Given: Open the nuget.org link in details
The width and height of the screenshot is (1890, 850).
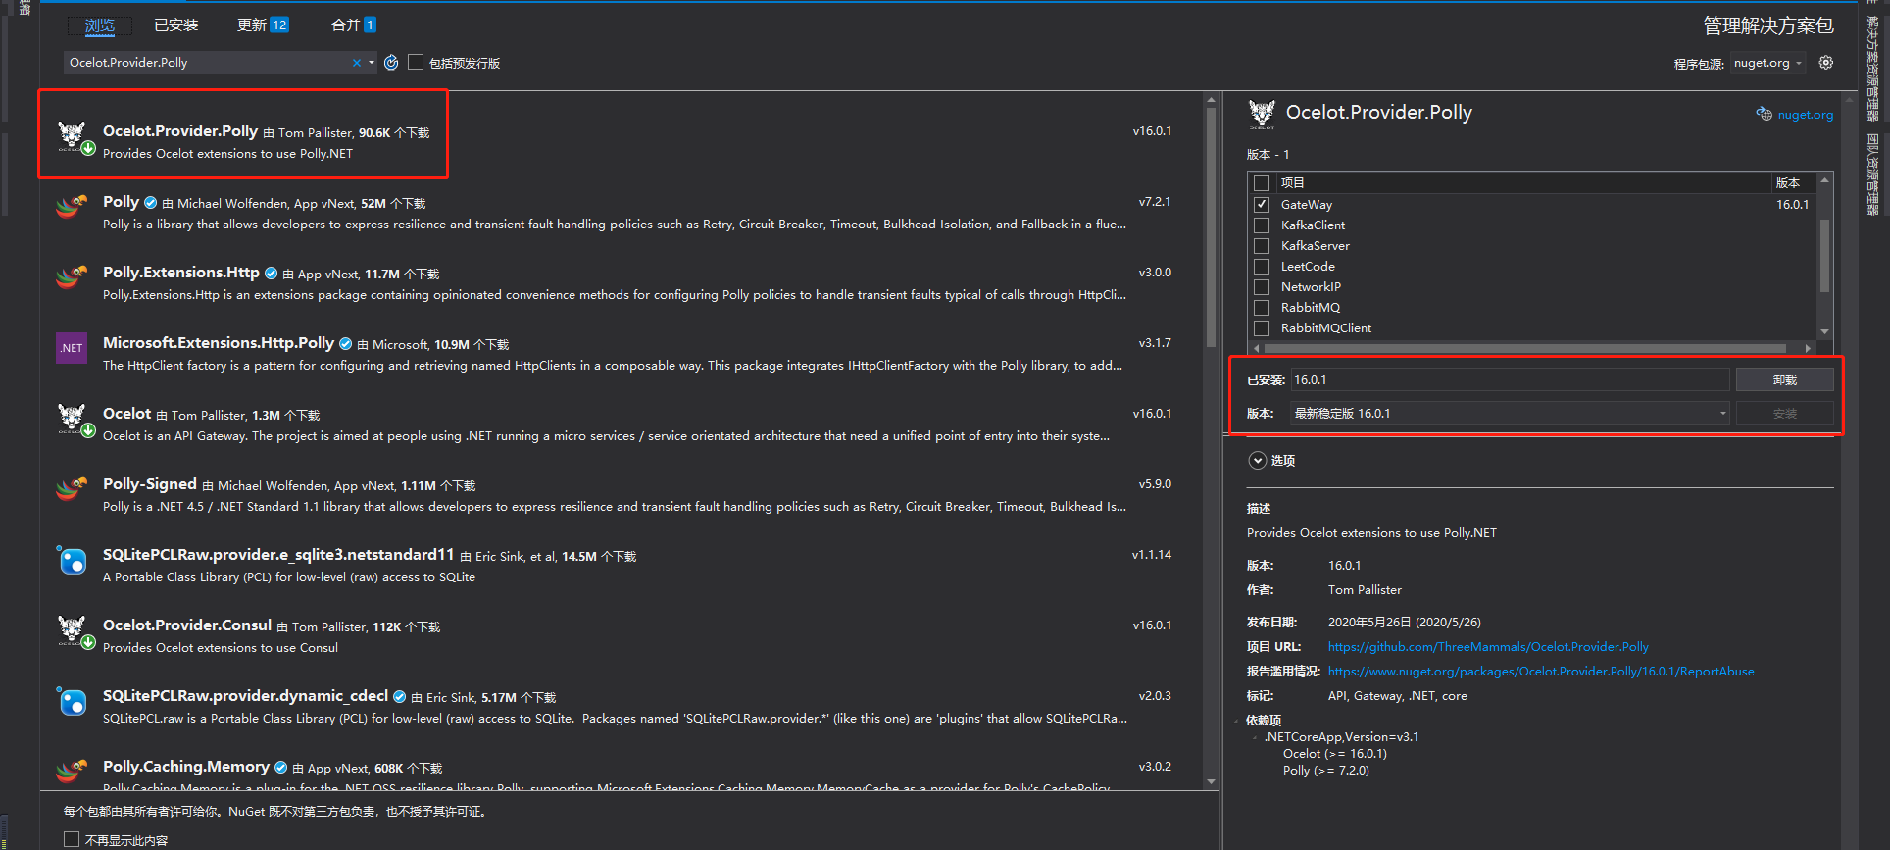Looking at the screenshot, I should [x=1805, y=115].
